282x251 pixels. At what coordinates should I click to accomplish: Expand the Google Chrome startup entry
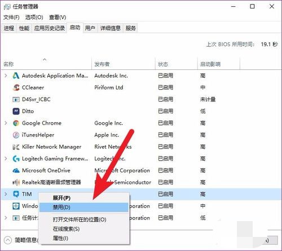[x=6, y=123]
